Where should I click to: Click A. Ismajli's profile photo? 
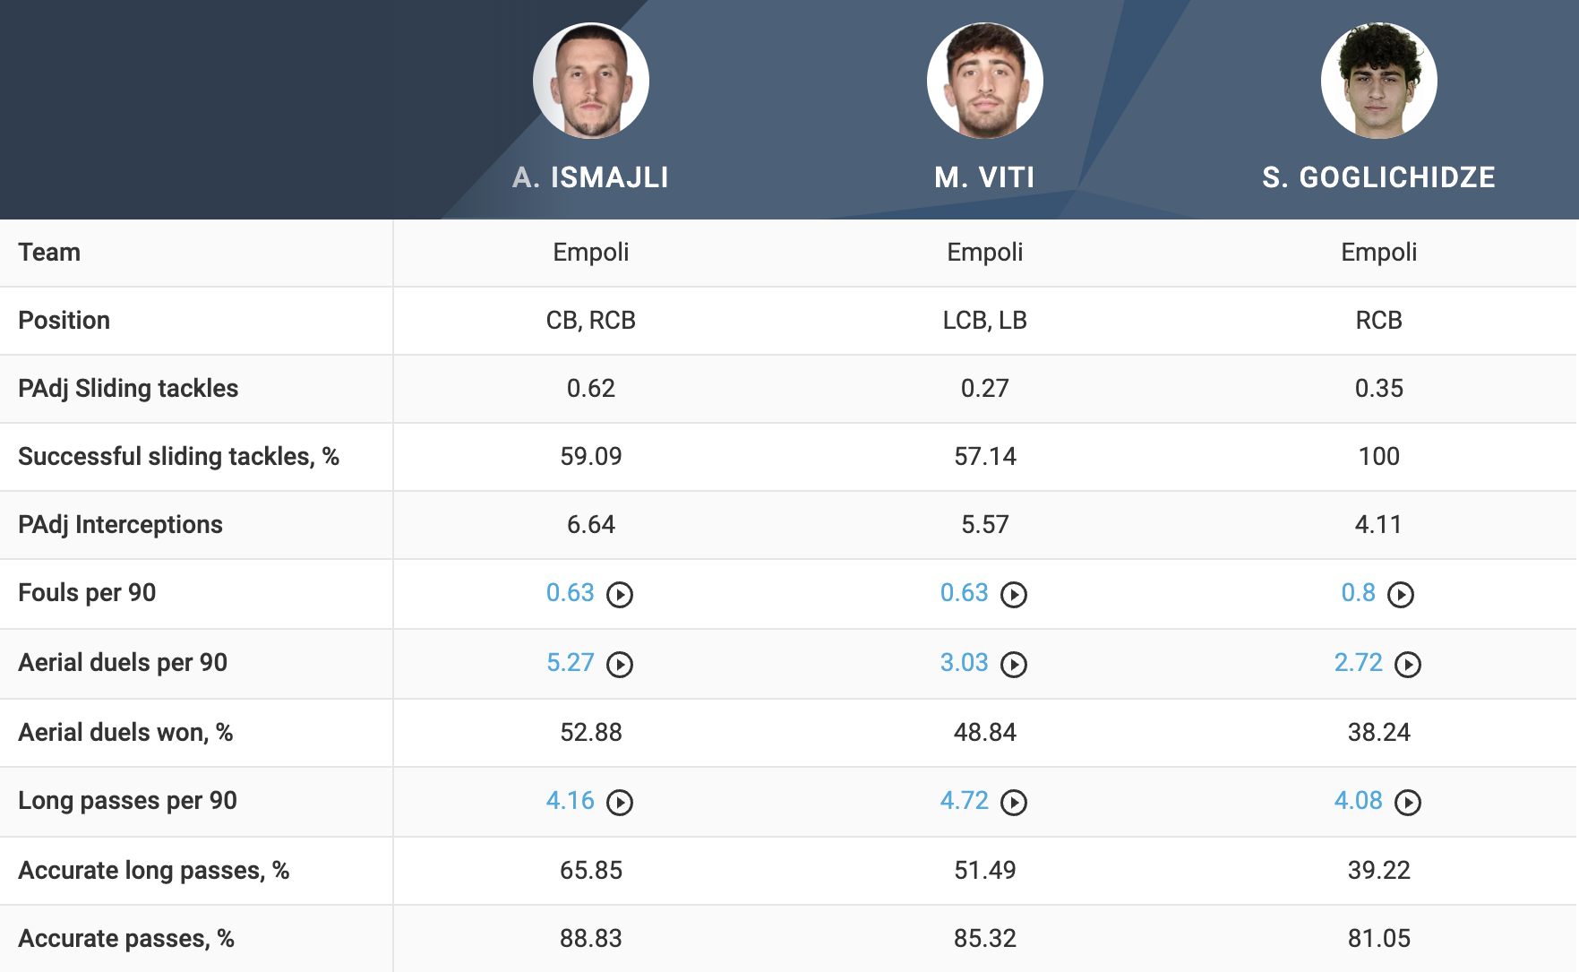tap(591, 81)
